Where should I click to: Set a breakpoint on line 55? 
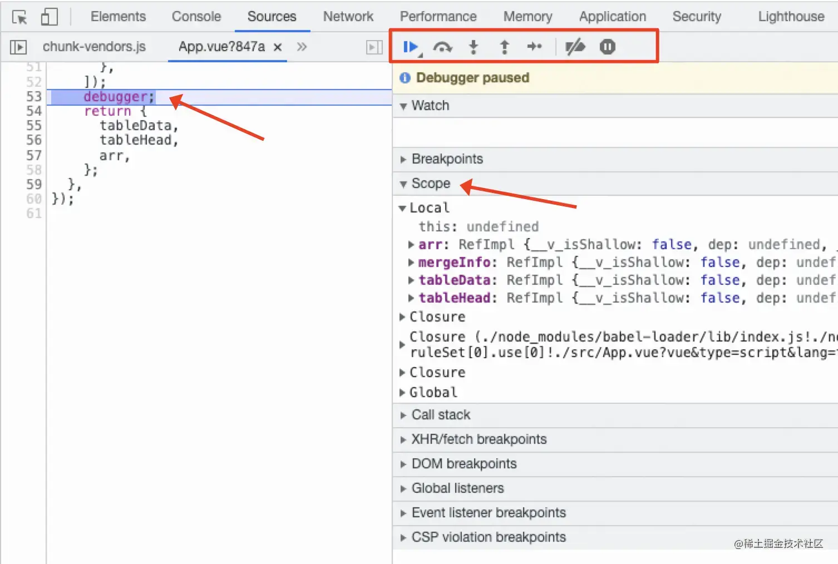[x=33, y=125]
